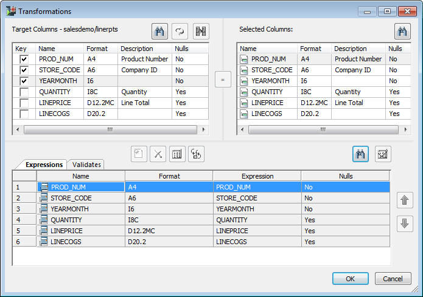The height and width of the screenshot is (297, 423).
Task: Click the move down arrow button
Action: (405, 224)
